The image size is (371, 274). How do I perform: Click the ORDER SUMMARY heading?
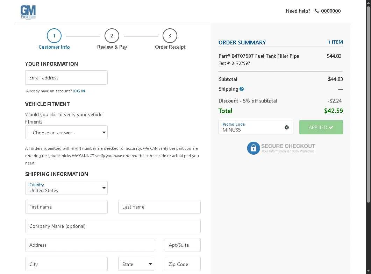(x=242, y=43)
